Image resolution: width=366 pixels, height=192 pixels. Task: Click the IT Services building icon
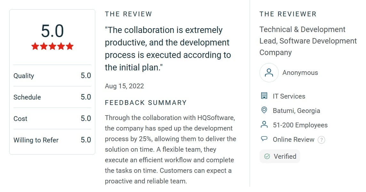(264, 96)
